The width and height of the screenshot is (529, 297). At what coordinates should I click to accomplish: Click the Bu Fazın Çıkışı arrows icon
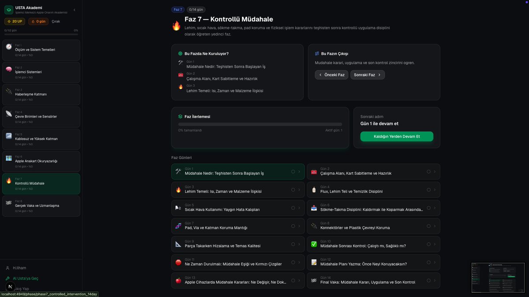pos(317,54)
